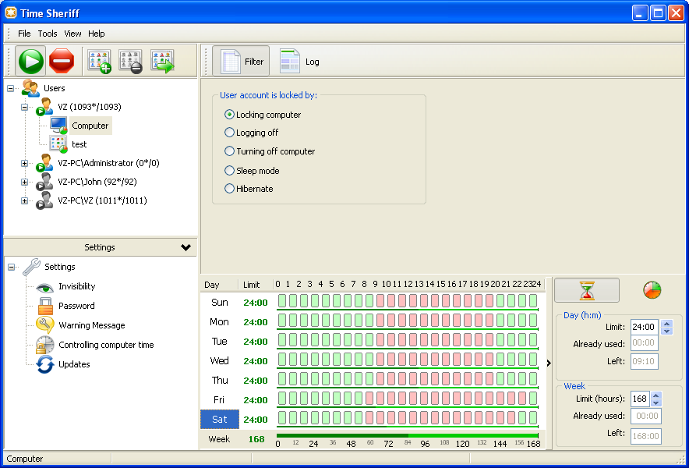
Task: Collapse side panel with black arrow
Action: tap(549, 363)
